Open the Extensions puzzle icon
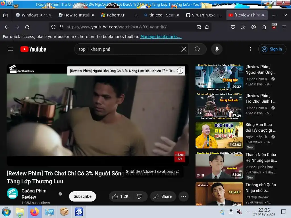Screen dimensions: 291x218 click(264, 27)
